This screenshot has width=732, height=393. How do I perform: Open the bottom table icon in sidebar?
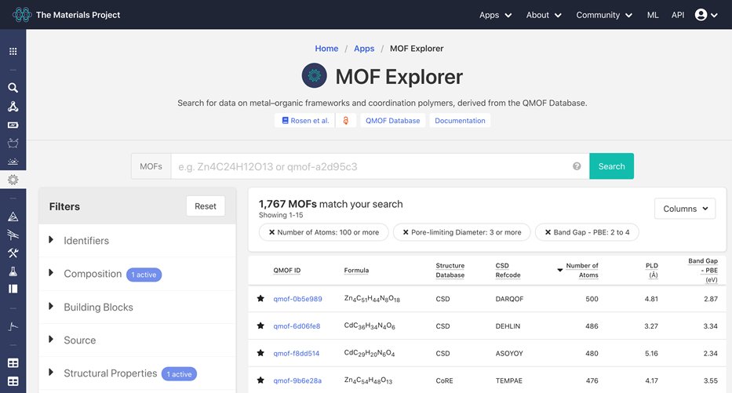(13, 381)
